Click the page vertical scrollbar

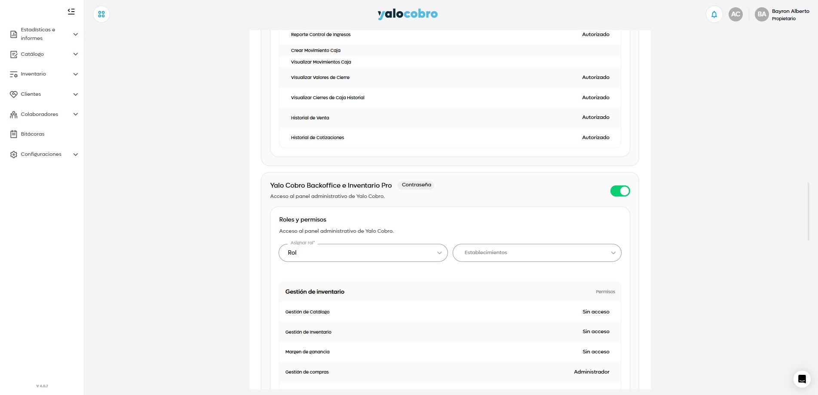pyautogui.click(x=808, y=211)
